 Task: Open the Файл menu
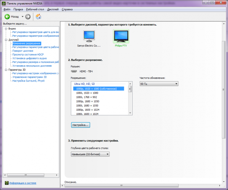coord(7,9)
